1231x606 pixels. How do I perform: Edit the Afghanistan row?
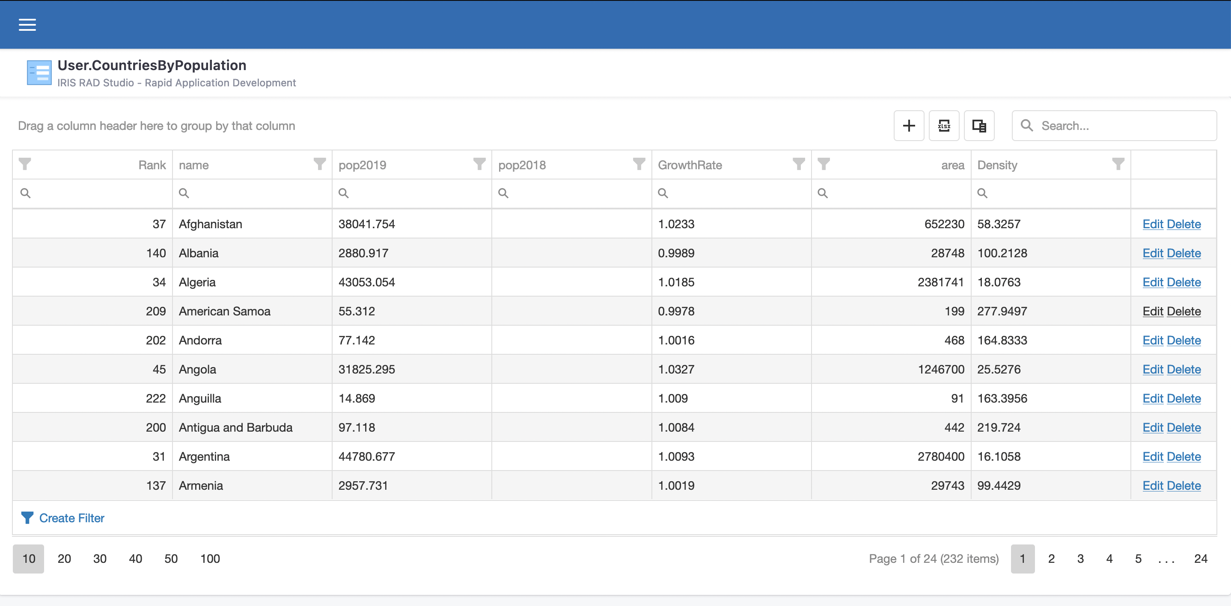pos(1152,224)
